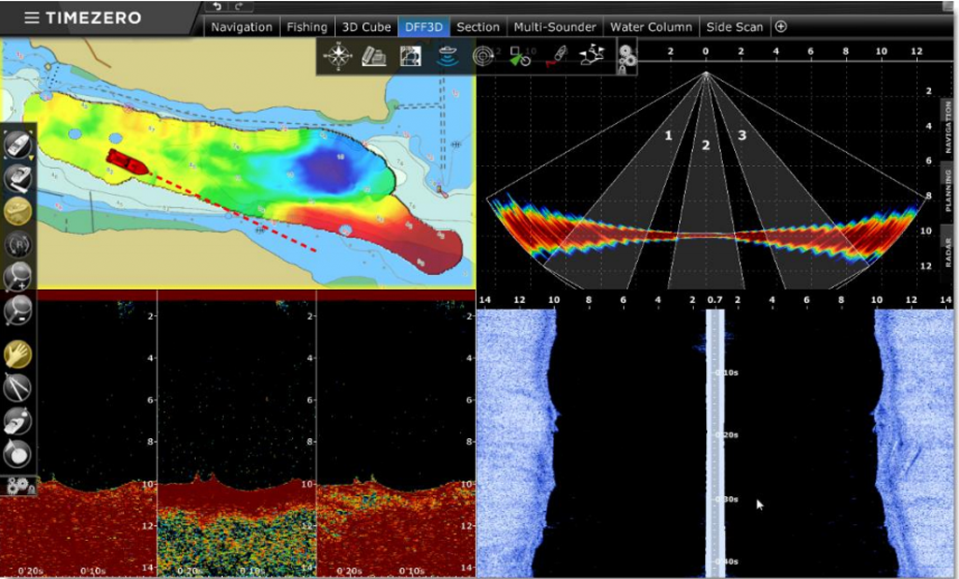Switch to the Side Scan tab
959x579 pixels.
734,27
